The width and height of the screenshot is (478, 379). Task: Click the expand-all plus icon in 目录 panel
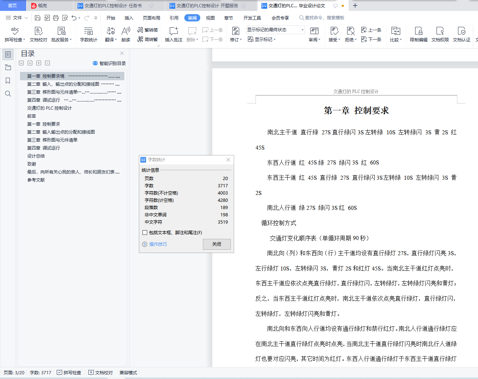39,63
